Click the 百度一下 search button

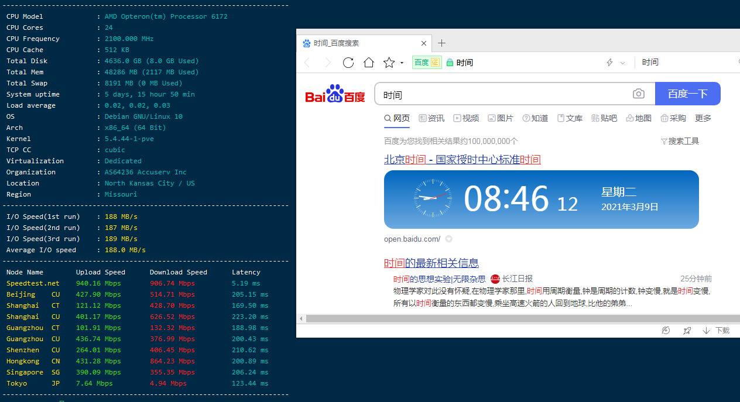tap(688, 94)
